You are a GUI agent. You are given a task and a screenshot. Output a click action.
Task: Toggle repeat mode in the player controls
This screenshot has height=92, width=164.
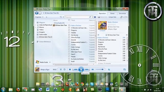coord(65,70)
